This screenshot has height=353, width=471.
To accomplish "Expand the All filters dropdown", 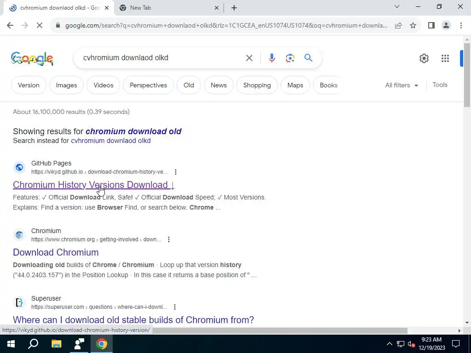I will click(x=402, y=85).
